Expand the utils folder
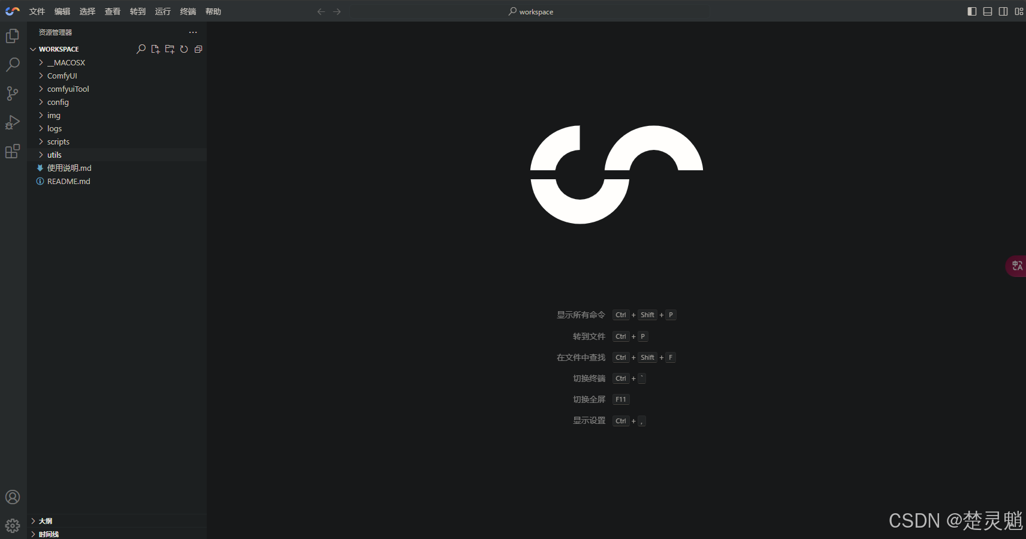The image size is (1026, 539). point(117,155)
